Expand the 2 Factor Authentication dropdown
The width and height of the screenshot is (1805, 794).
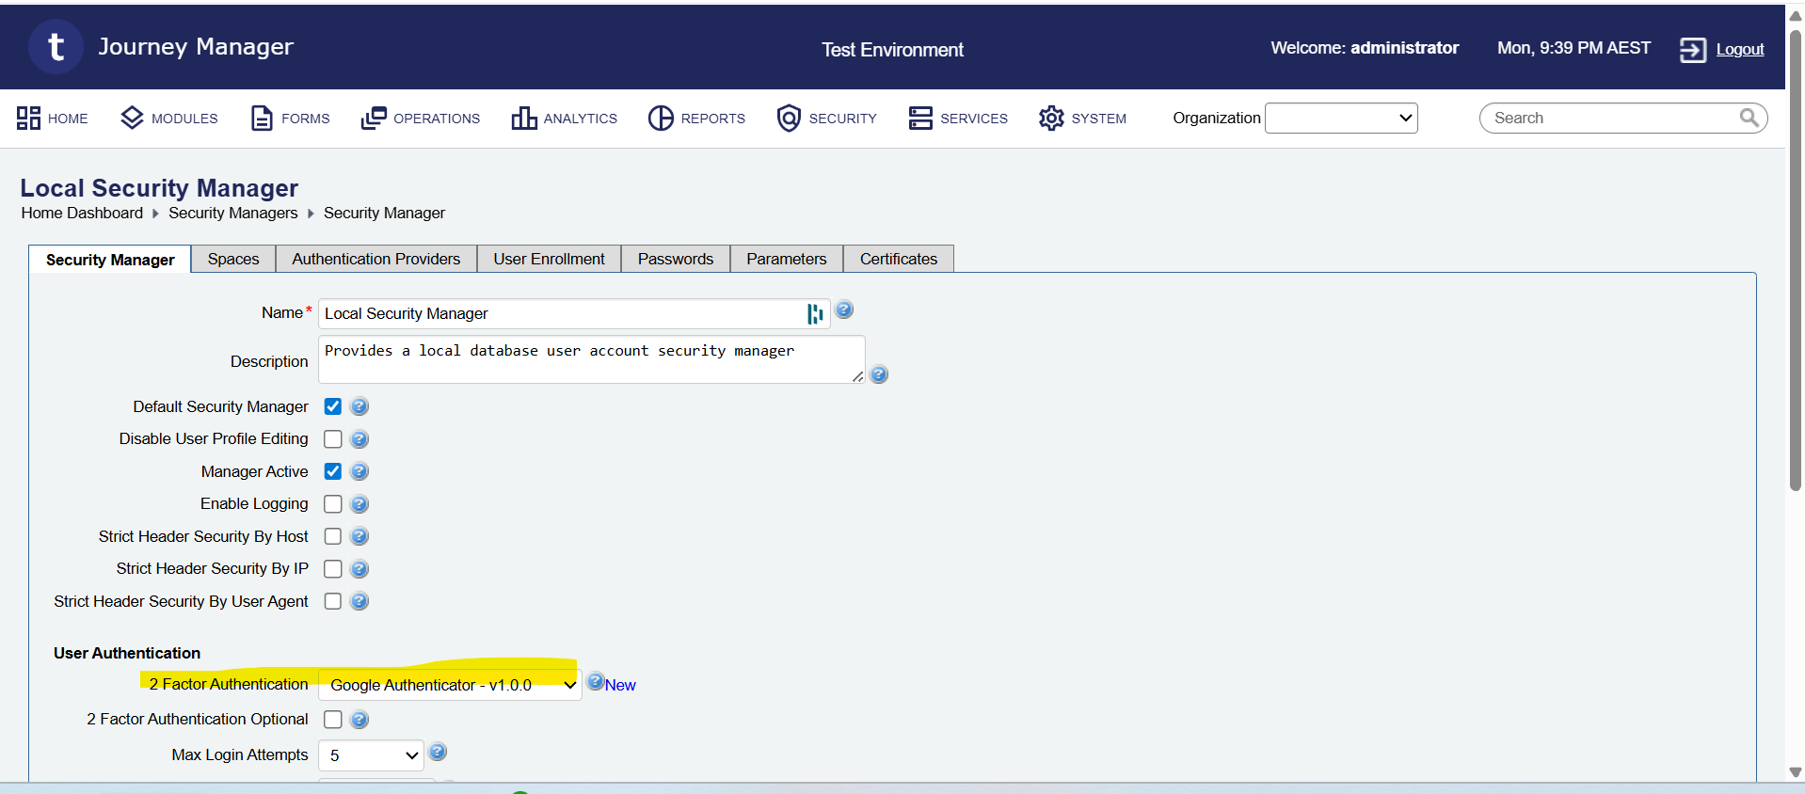coord(450,685)
